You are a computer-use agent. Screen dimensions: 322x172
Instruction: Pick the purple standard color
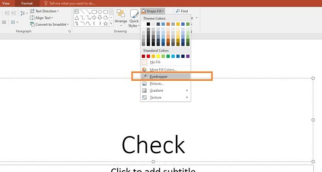tap(188, 56)
